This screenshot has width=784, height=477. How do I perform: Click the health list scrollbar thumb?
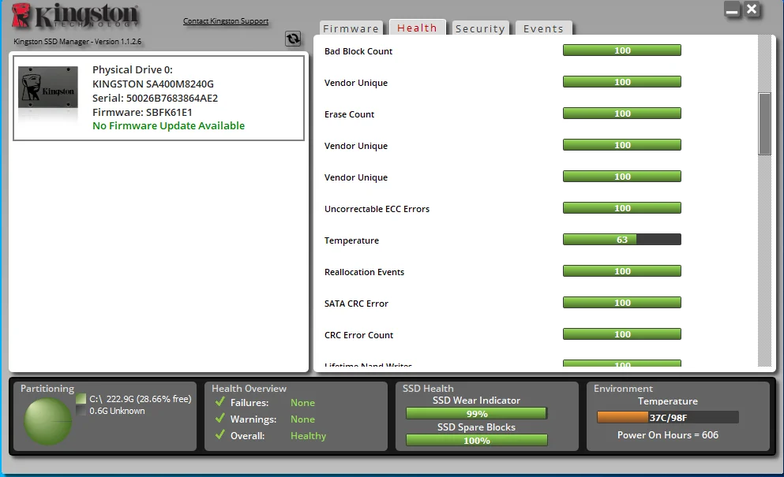(764, 124)
